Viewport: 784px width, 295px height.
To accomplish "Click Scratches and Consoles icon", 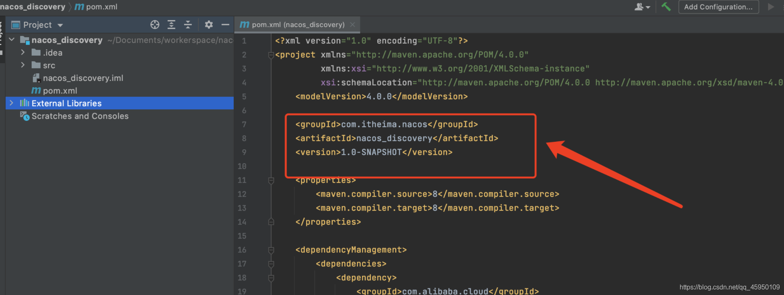I will [25, 116].
